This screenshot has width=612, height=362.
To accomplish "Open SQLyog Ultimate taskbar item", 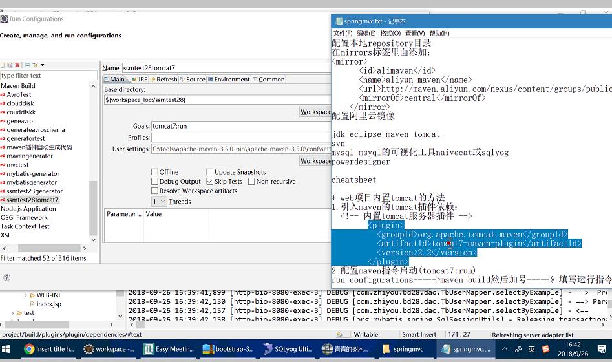I will pos(288,348).
